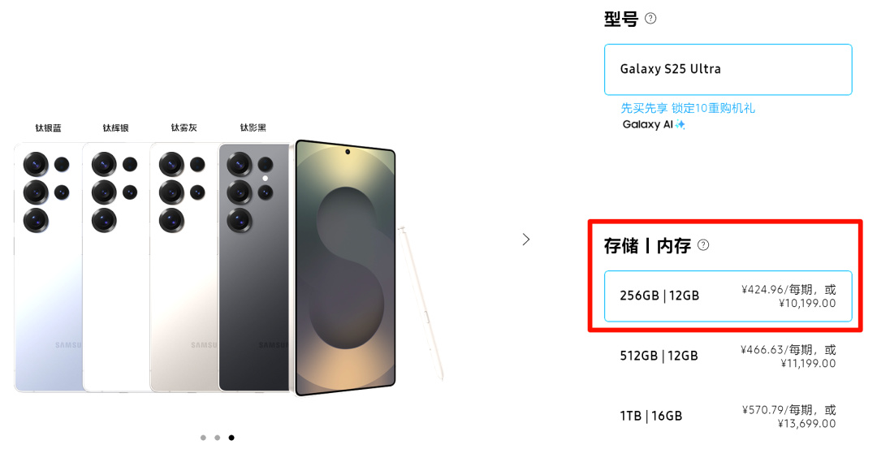Pick the 512GB | 12GB storage option
The height and width of the screenshot is (449, 877).
(728, 356)
